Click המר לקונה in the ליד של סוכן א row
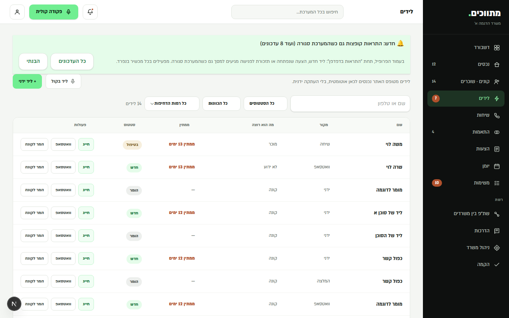 (34, 213)
